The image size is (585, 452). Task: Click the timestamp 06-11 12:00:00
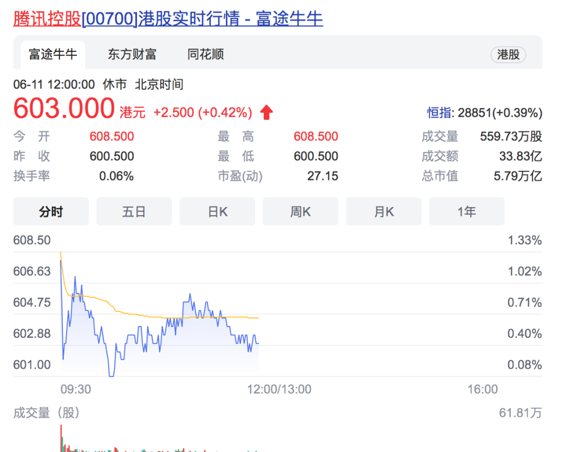(x=54, y=84)
